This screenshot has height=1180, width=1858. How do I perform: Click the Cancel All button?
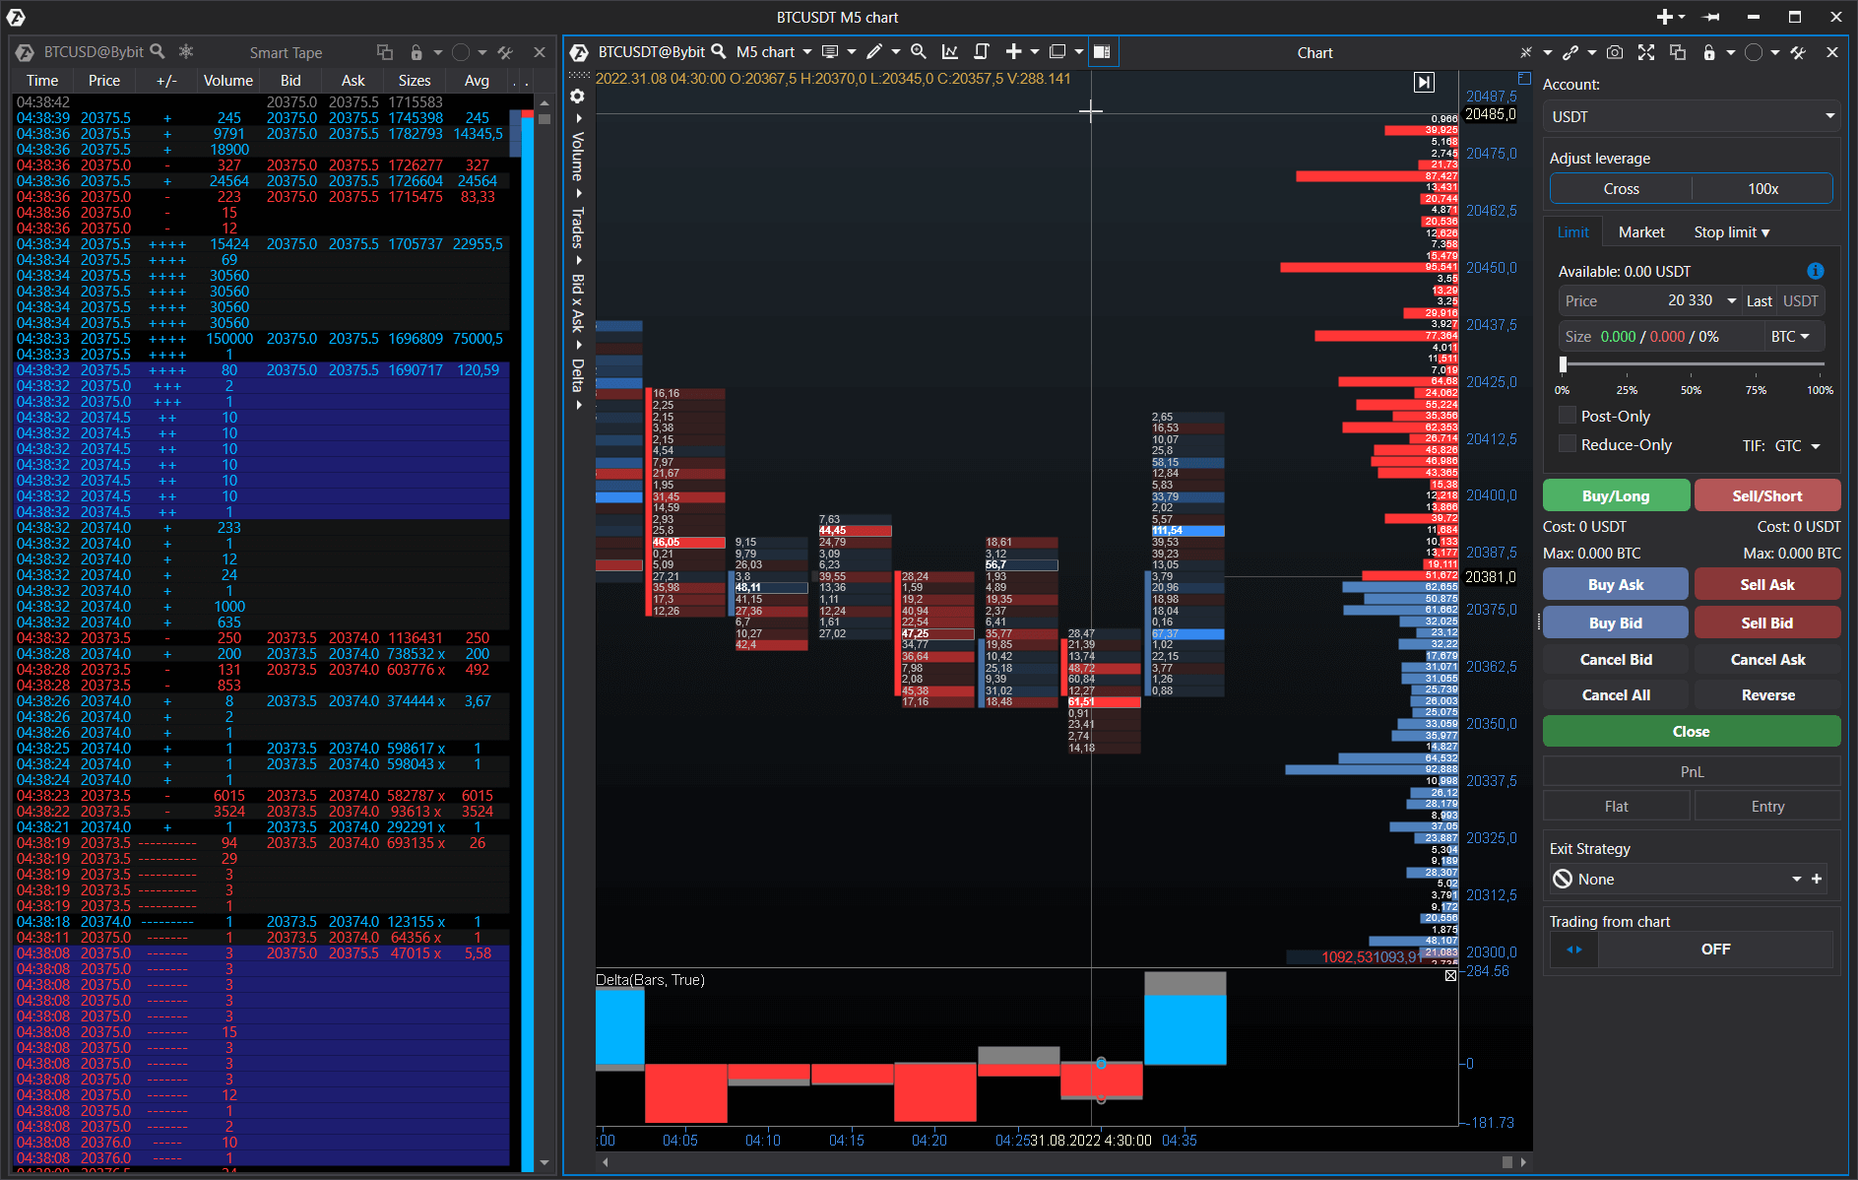[1615, 694]
